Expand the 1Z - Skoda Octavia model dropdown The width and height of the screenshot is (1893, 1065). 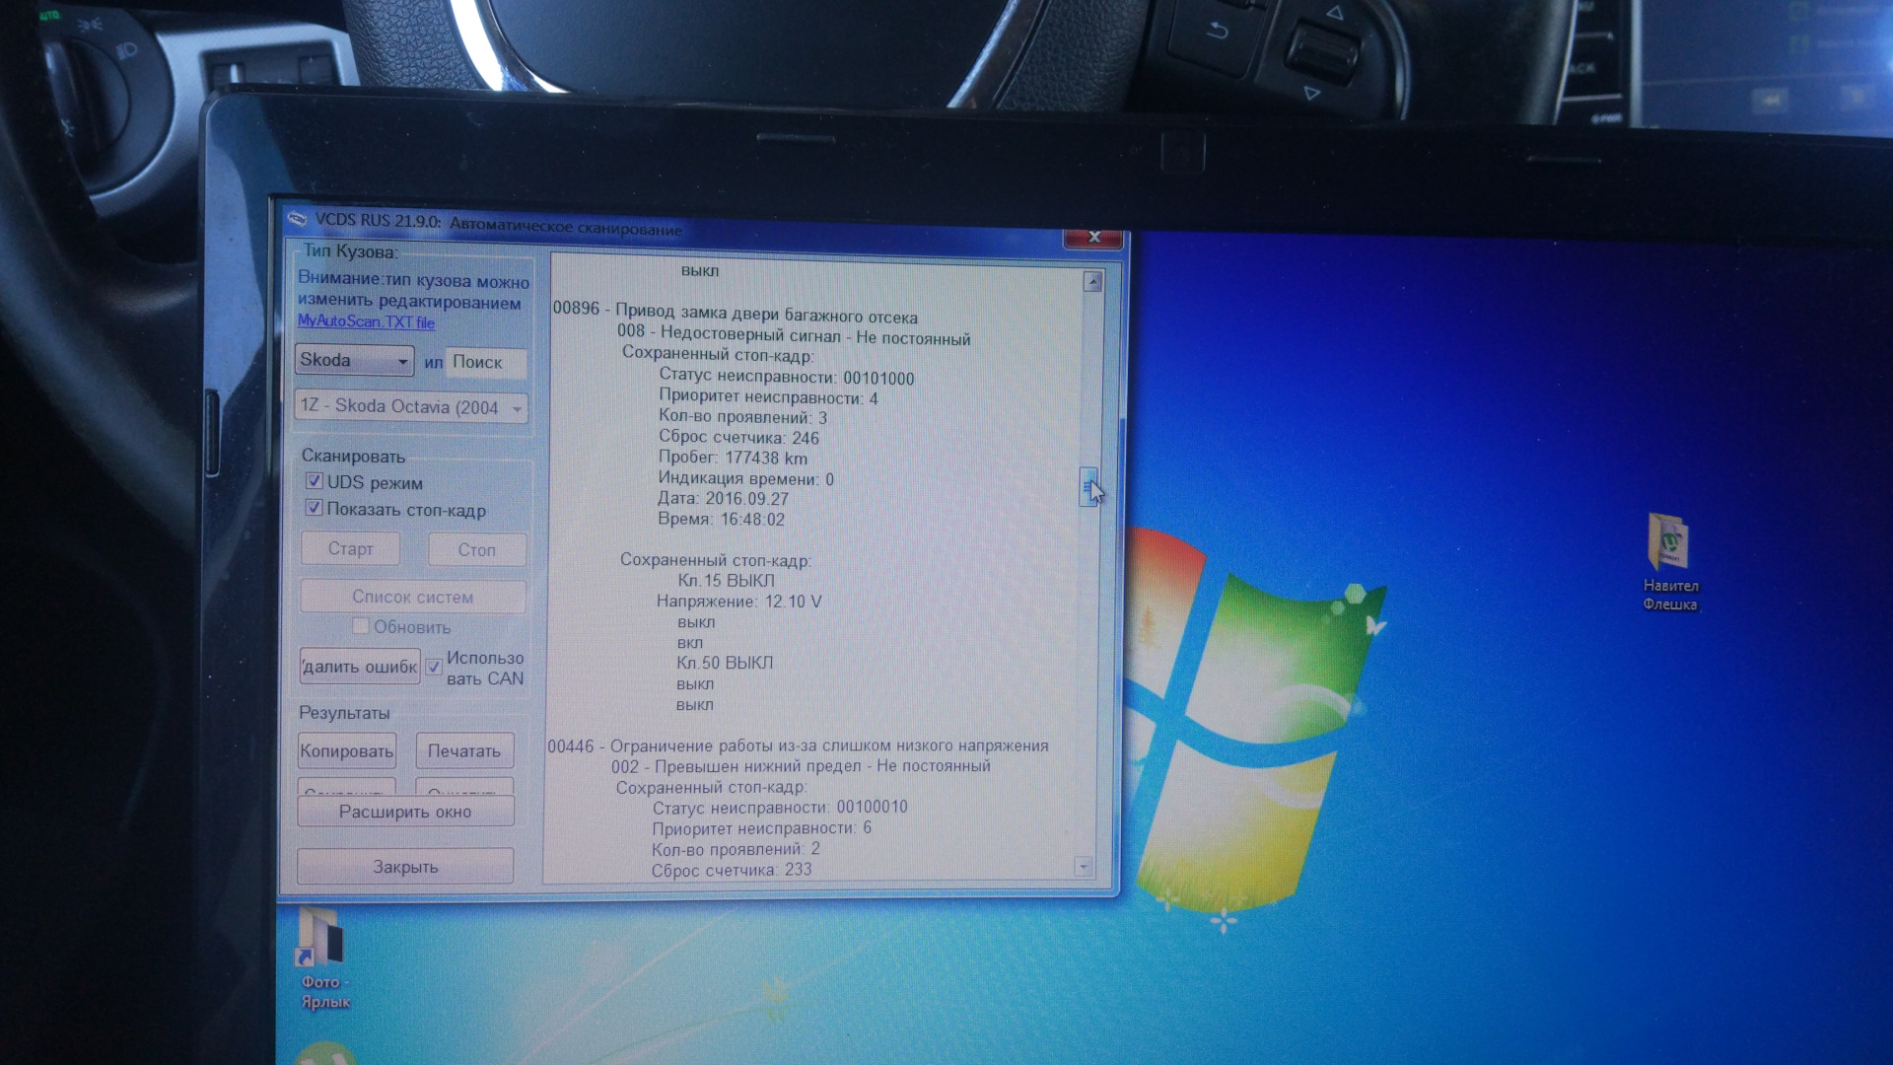click(411, 406)
